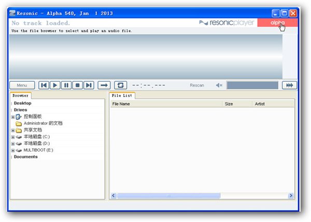Select the Drives entry in browser
This screenshot has height=222, width=311.
tap(20, 110)
